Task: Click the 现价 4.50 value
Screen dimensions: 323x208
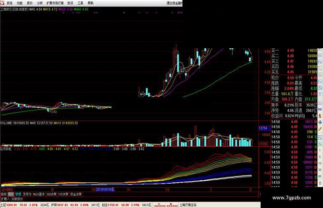Action: [291, 78]
